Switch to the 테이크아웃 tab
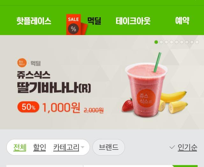Viewport: 204px width, 167px height. click(x=133, y=21)
